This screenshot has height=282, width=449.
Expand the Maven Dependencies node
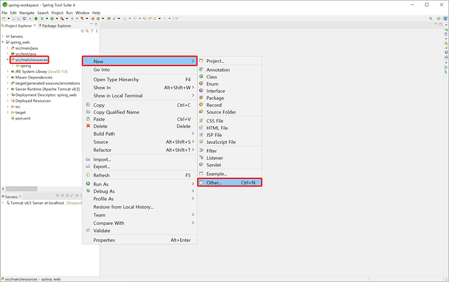click(x=8, y=77)
